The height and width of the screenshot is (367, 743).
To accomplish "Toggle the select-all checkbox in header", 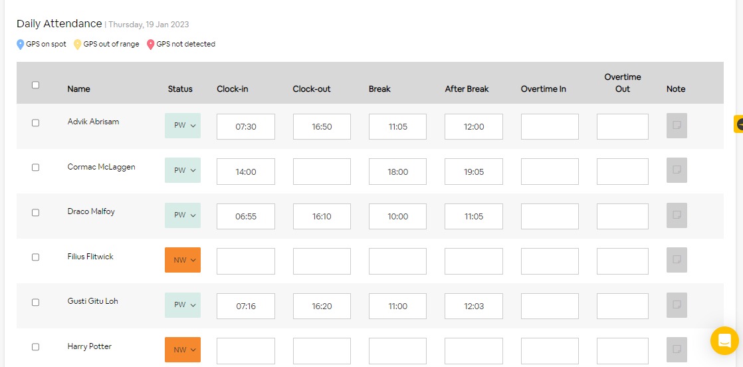I will (x=36, y=85).
